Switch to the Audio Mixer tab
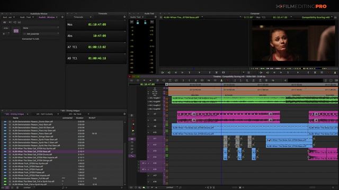This screenshot has width=339, height=190. tap(7, 17)
